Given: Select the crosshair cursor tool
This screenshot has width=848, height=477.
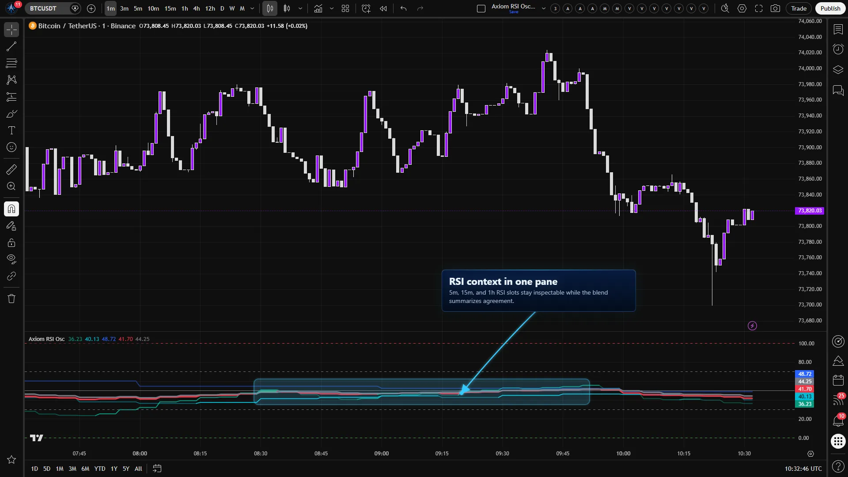Looking at the screenshot, I should pyautogui.click(x=11, y=30).
